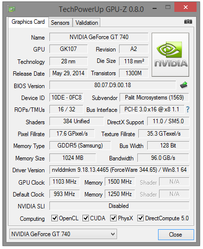Click the Default Clock field 993 MHz
Image resolution: width=203 pixels, height=249 pixels.
tap(65, 194)
